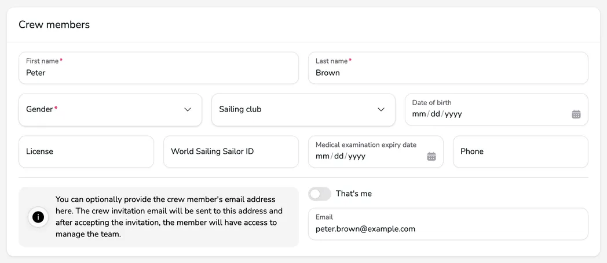
Task: Open Medical examination expiry date calendar icon
Action: click(432, 157)
